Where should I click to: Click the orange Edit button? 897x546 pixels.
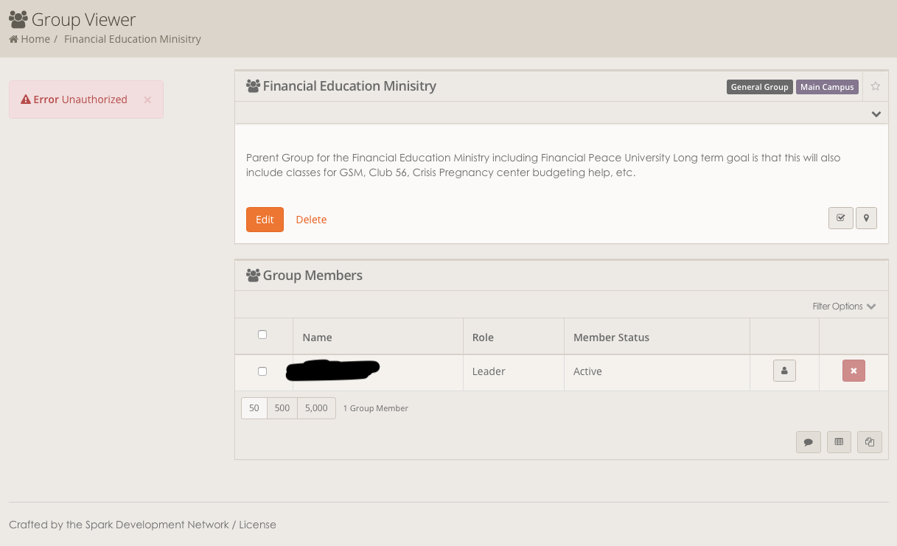[265, 220]
